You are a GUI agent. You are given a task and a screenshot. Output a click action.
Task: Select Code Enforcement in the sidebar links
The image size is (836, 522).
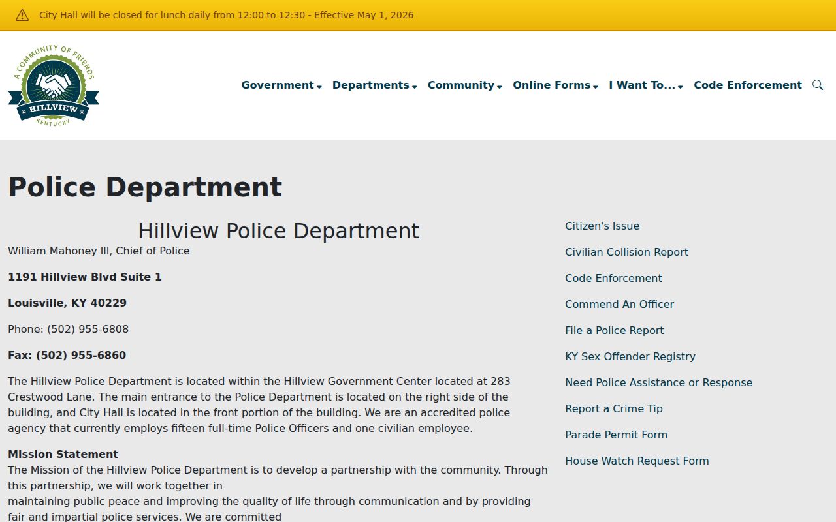tap(613, 278)
